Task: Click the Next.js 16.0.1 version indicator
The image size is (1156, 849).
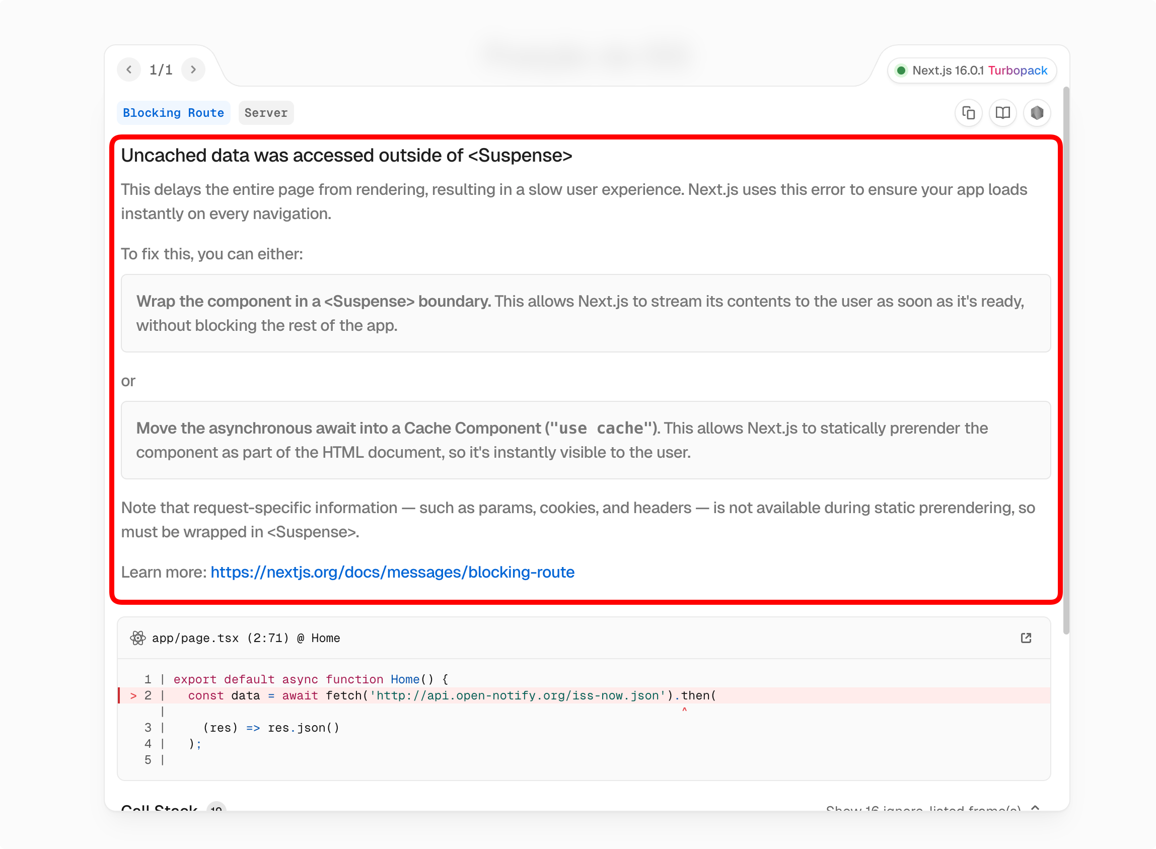Action: (x=948, y=70)
